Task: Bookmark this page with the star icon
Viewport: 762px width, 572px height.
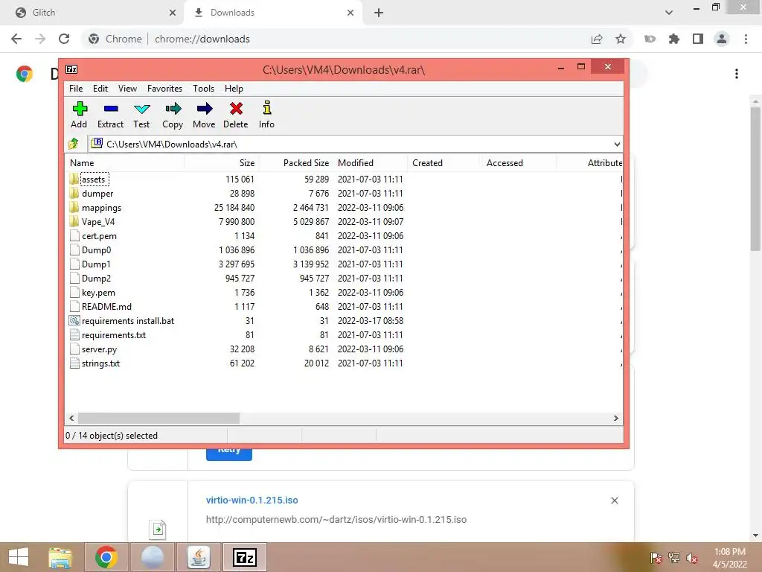Action: pos(621,39)
